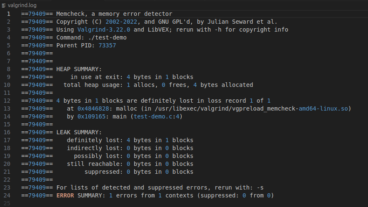Click the Parent PID value 73357
The width and height of the screenshot is (368, 207).
click(x=107, y=45)
